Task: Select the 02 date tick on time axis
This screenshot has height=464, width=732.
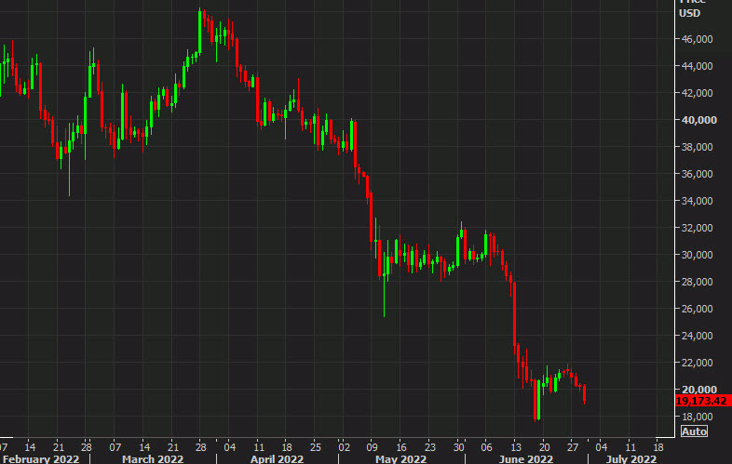Action: (x=343, y=444)
